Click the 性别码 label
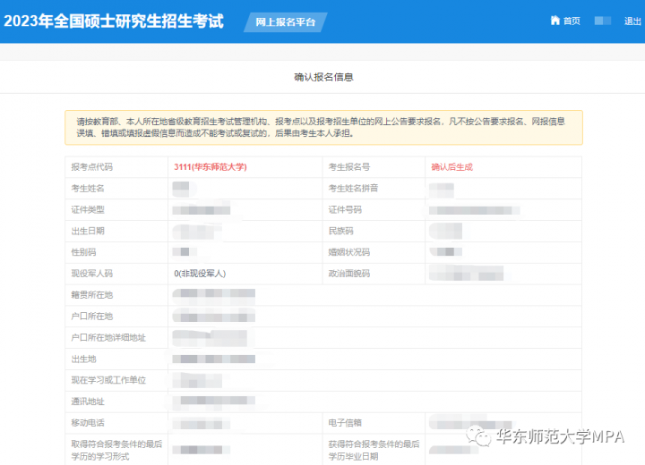Screen dimensions: 645x465 point(83,252)
